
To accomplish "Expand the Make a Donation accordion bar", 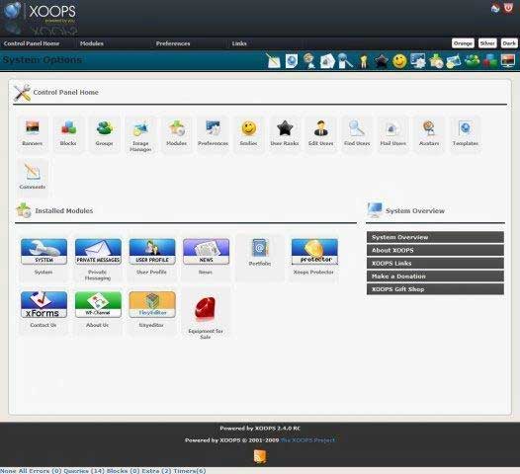I will pos(435,276).
